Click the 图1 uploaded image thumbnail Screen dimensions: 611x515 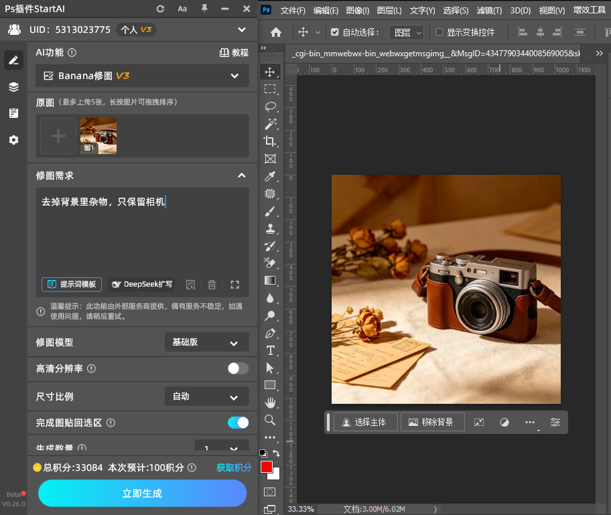pos(98,136)
